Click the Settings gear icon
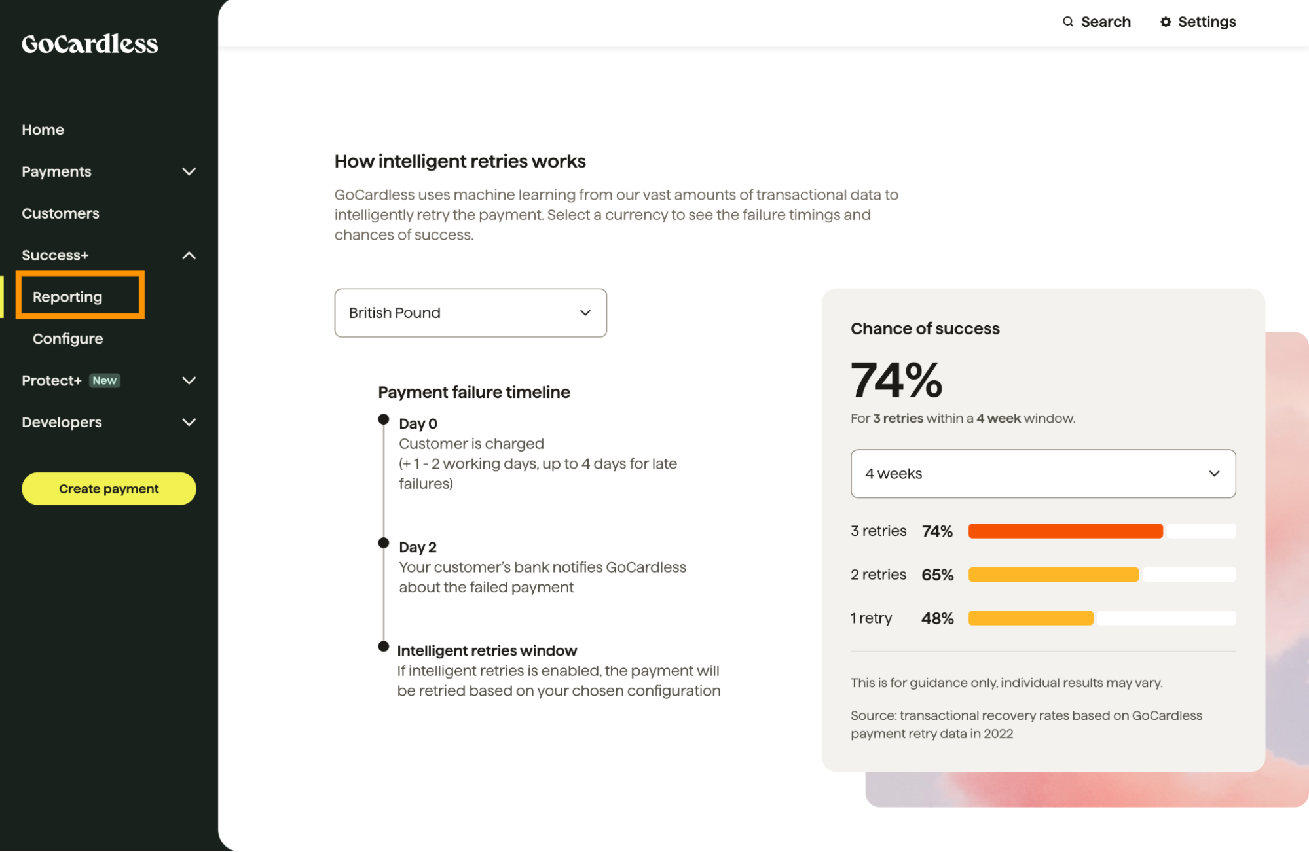 coord(1166,22)
